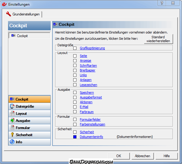Click the Abbrechen button
Screen dimensions: 182x164
click(x=143, y=156)
